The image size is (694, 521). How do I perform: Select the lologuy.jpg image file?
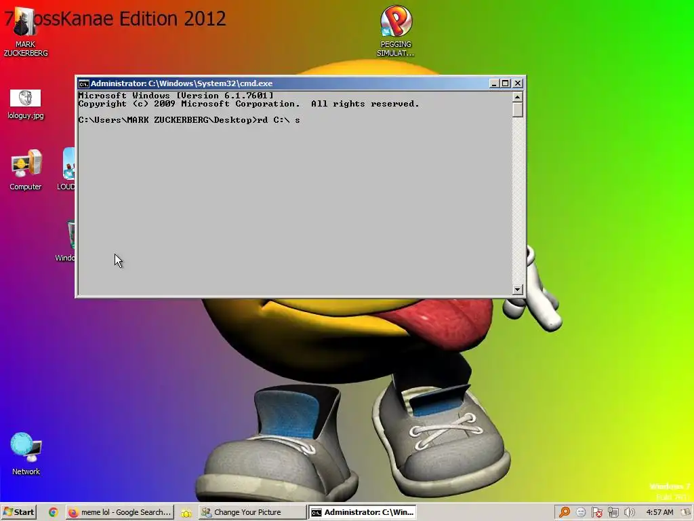pos(25,104)
